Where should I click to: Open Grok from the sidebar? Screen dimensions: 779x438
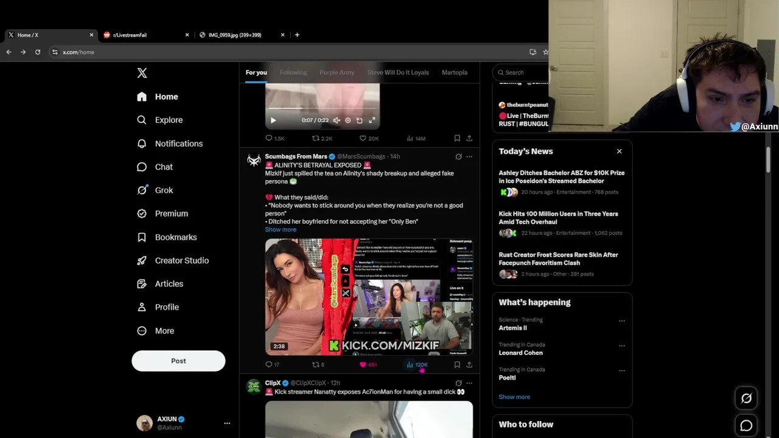tap(155, 190)
